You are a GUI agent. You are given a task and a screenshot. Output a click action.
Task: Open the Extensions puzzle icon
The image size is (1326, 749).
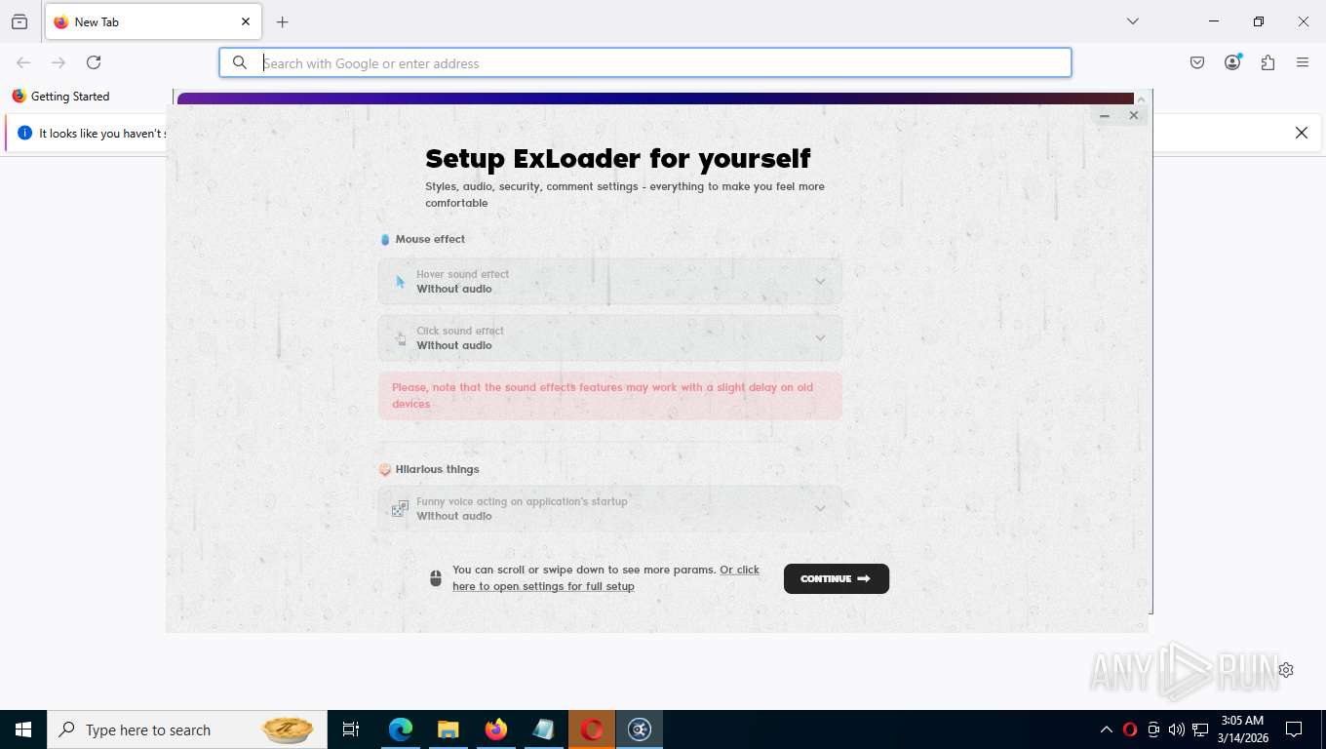pos(1267,62)
